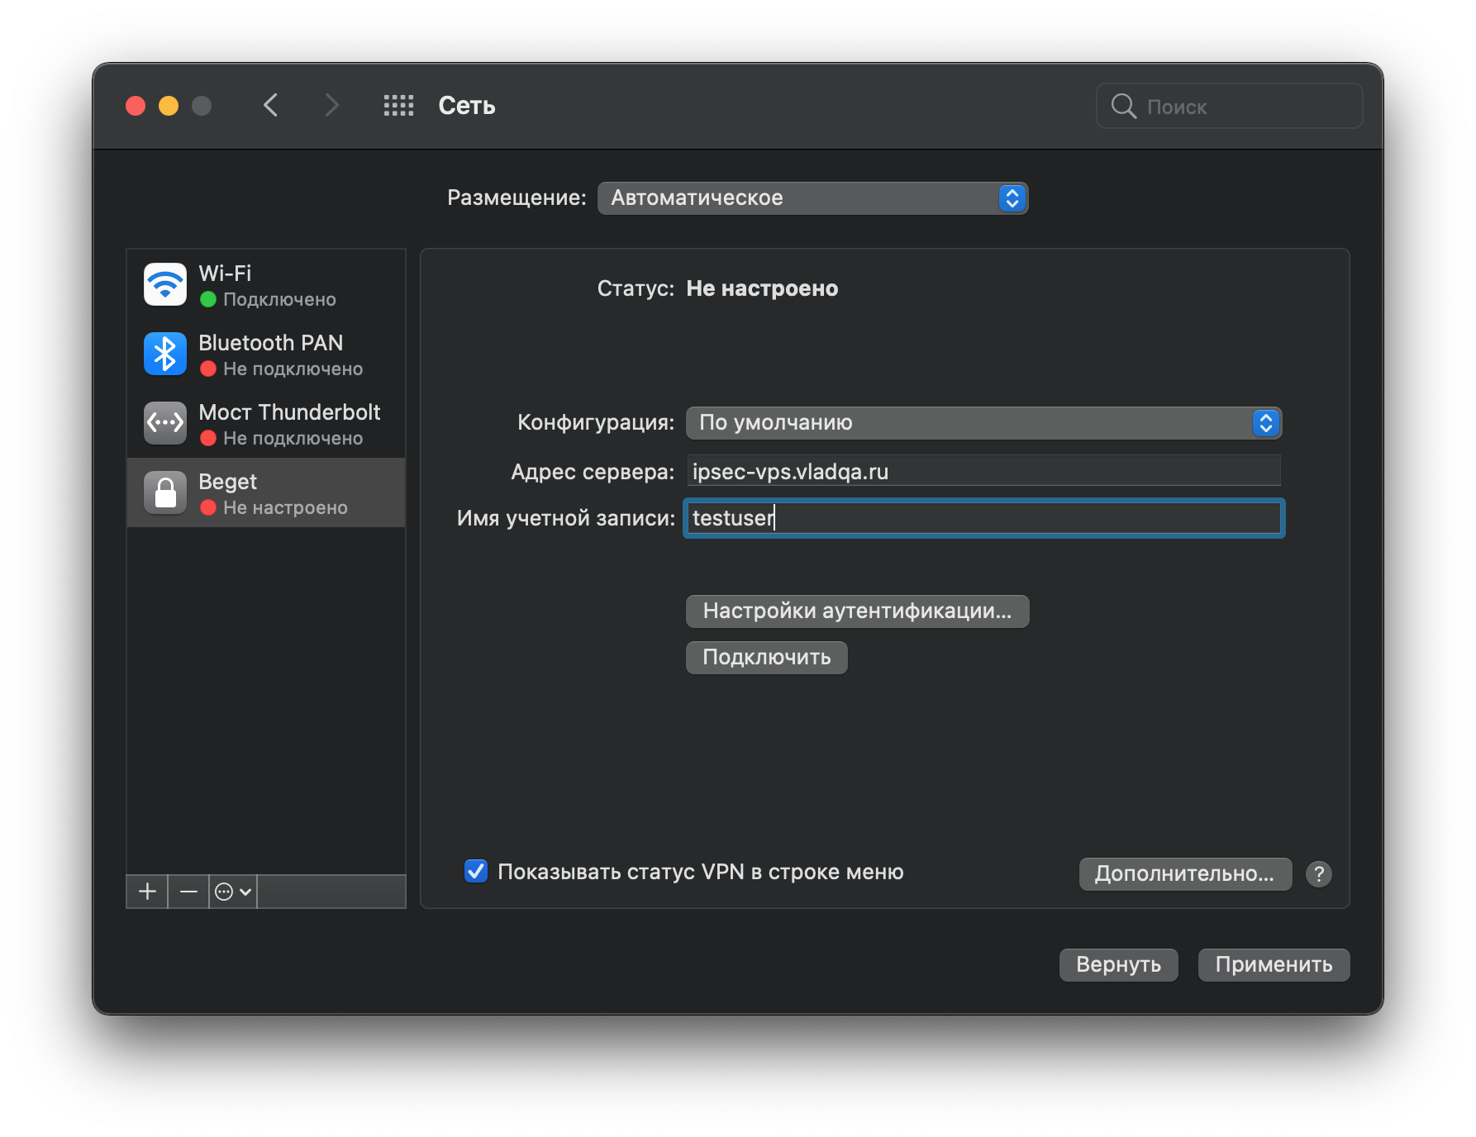This screenshot has width=1476, height=1137.
Task: Open the show-all preferences grid icon
Action: click(x=398, y=106)
